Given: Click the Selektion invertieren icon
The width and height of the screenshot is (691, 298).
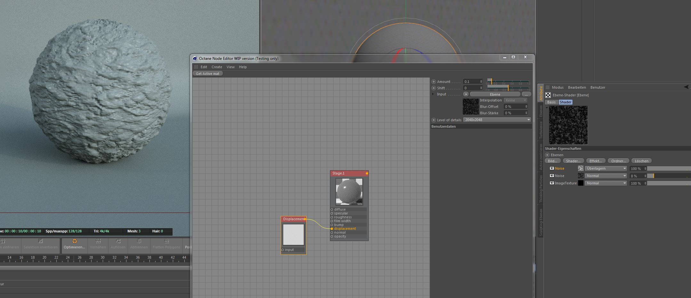Looking at the screenshot, I should point(40,241).
